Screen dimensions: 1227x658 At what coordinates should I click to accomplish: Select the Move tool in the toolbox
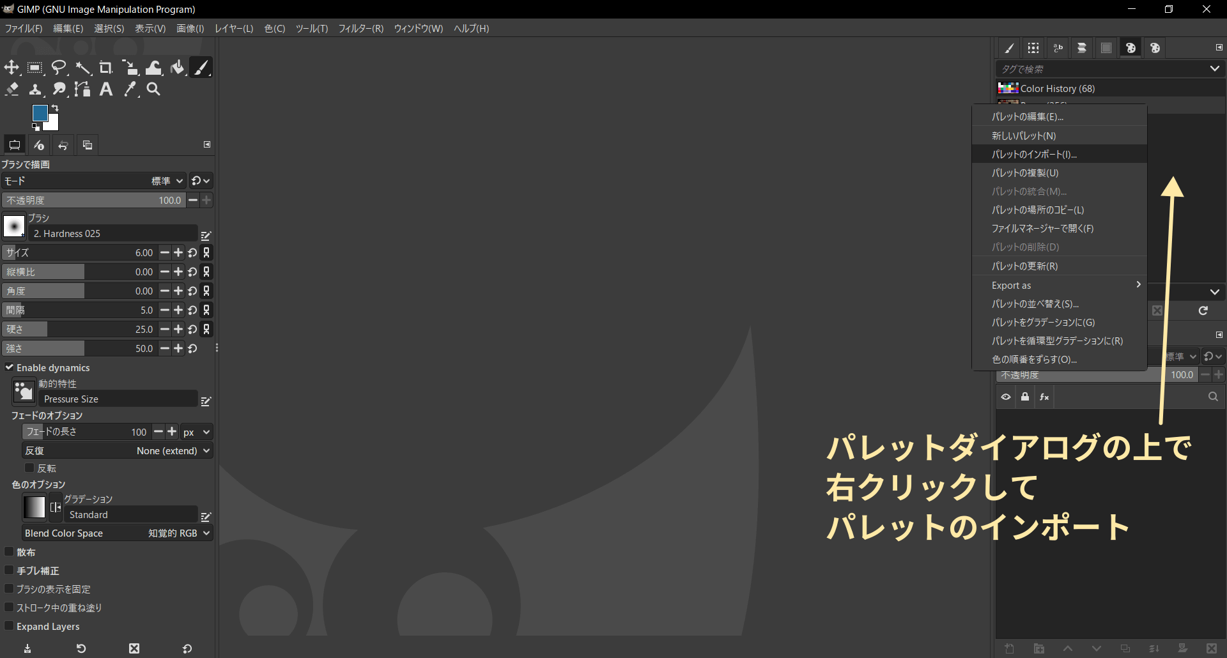[x=12, y=68]
